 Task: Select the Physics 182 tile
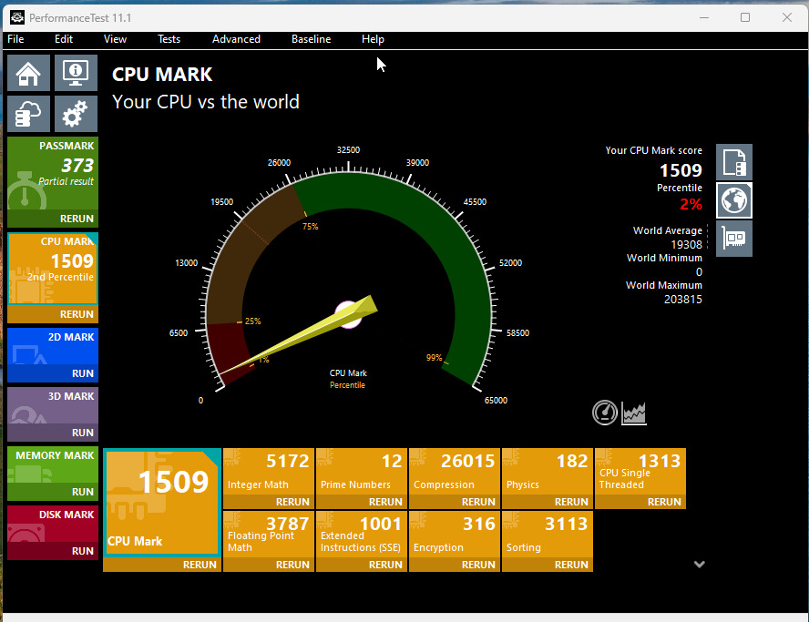tap(547, 472)
